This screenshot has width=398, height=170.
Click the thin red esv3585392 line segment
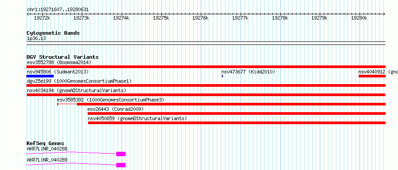[x=67, y=104]
